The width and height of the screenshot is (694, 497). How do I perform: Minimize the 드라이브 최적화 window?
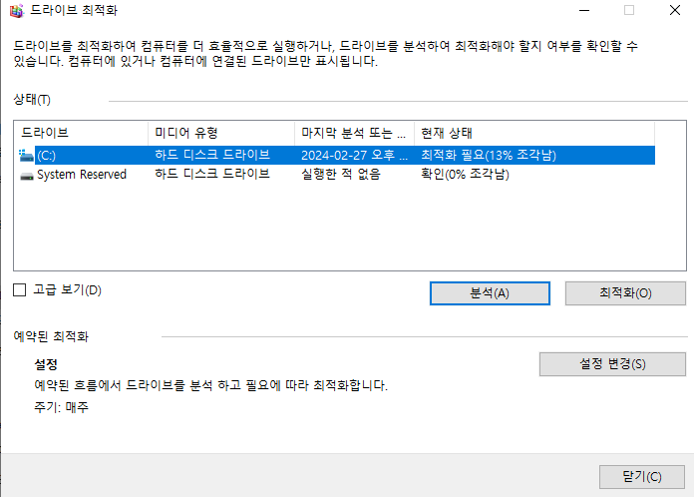(x=584, y=10)
